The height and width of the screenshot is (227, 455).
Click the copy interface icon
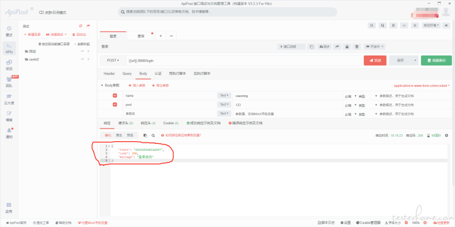click(312, 47)
